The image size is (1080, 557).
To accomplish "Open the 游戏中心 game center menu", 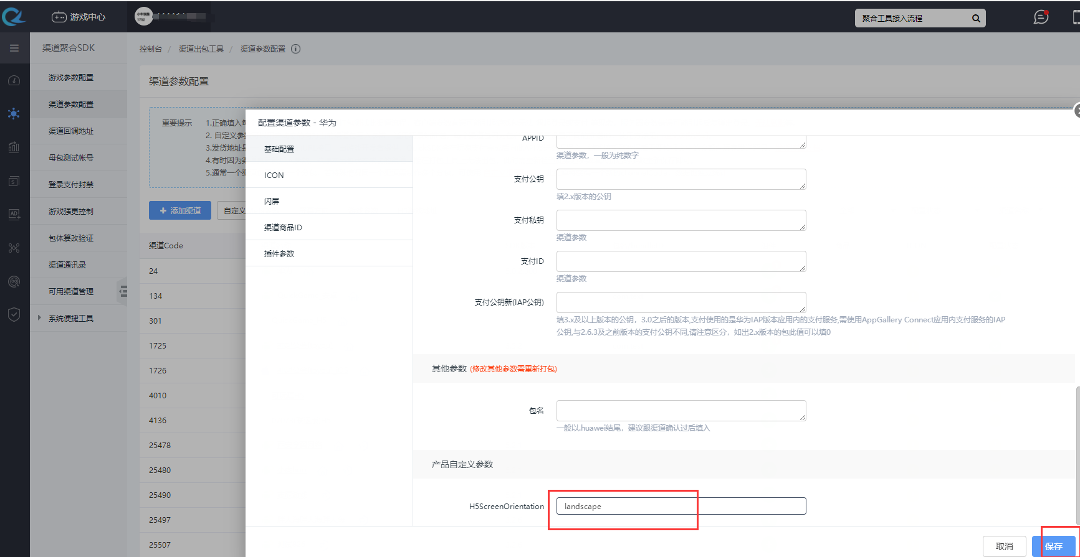I will click(79, 17).
